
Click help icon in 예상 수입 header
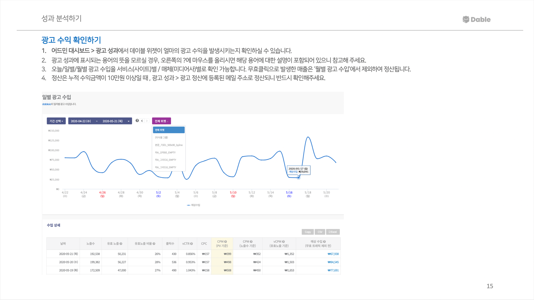coord(324,242)
